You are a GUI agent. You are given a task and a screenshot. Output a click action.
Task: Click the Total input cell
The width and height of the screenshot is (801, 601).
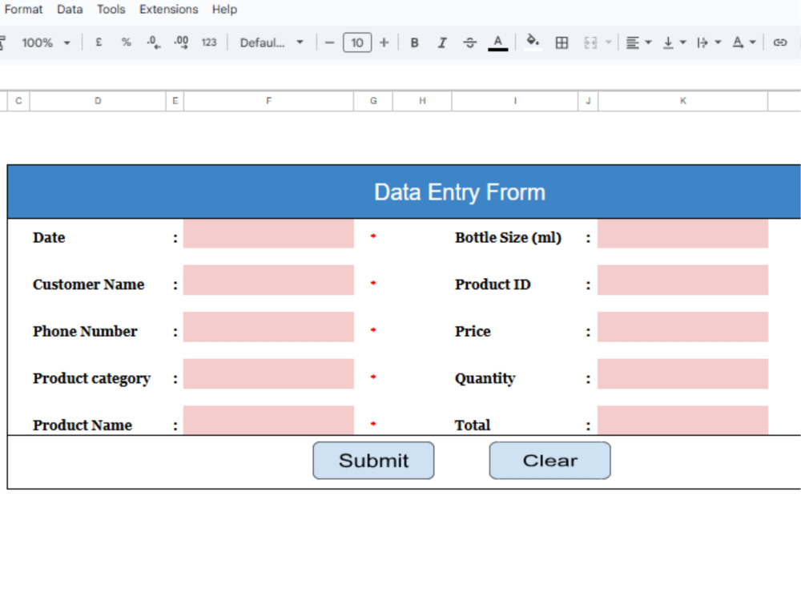click(683, 421)
